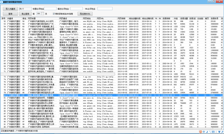This screenshot has height=134, width=224.
Task: Focus the 标题必须包含 input field
Action: (x=50, y=9)
